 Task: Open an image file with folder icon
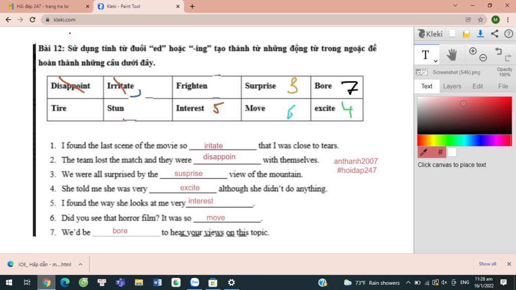(x=466, y=34)
